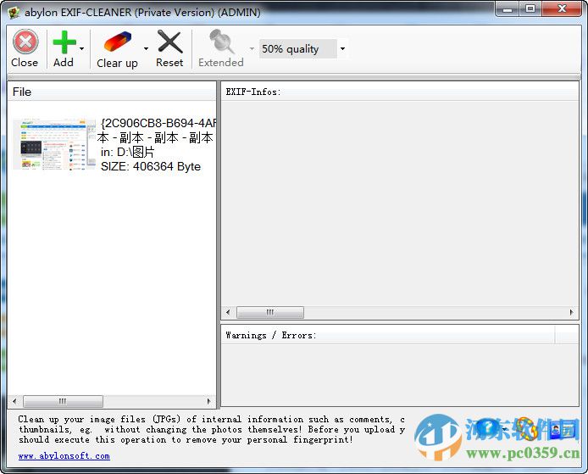Expand the Extended dropdown arrow
588x474 pixels.
pos(252,48)
